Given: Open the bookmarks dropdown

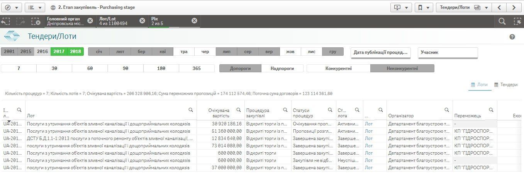Looking at the screenshot, I should tap(424, 7).
